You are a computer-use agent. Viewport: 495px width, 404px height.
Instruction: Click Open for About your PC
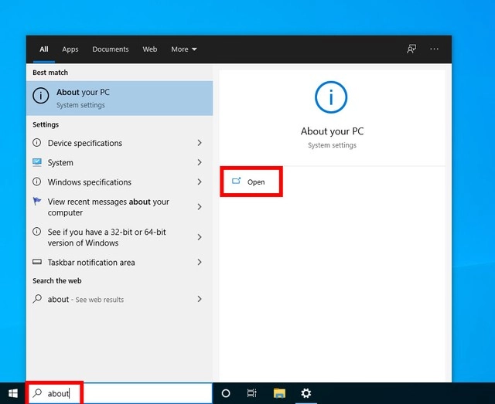pos(251,182)
